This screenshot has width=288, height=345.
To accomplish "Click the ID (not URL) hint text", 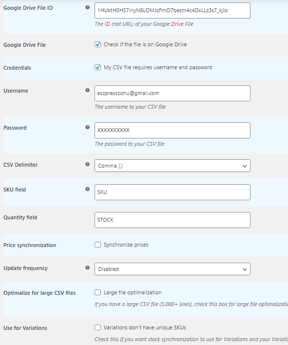I will 144,24.
